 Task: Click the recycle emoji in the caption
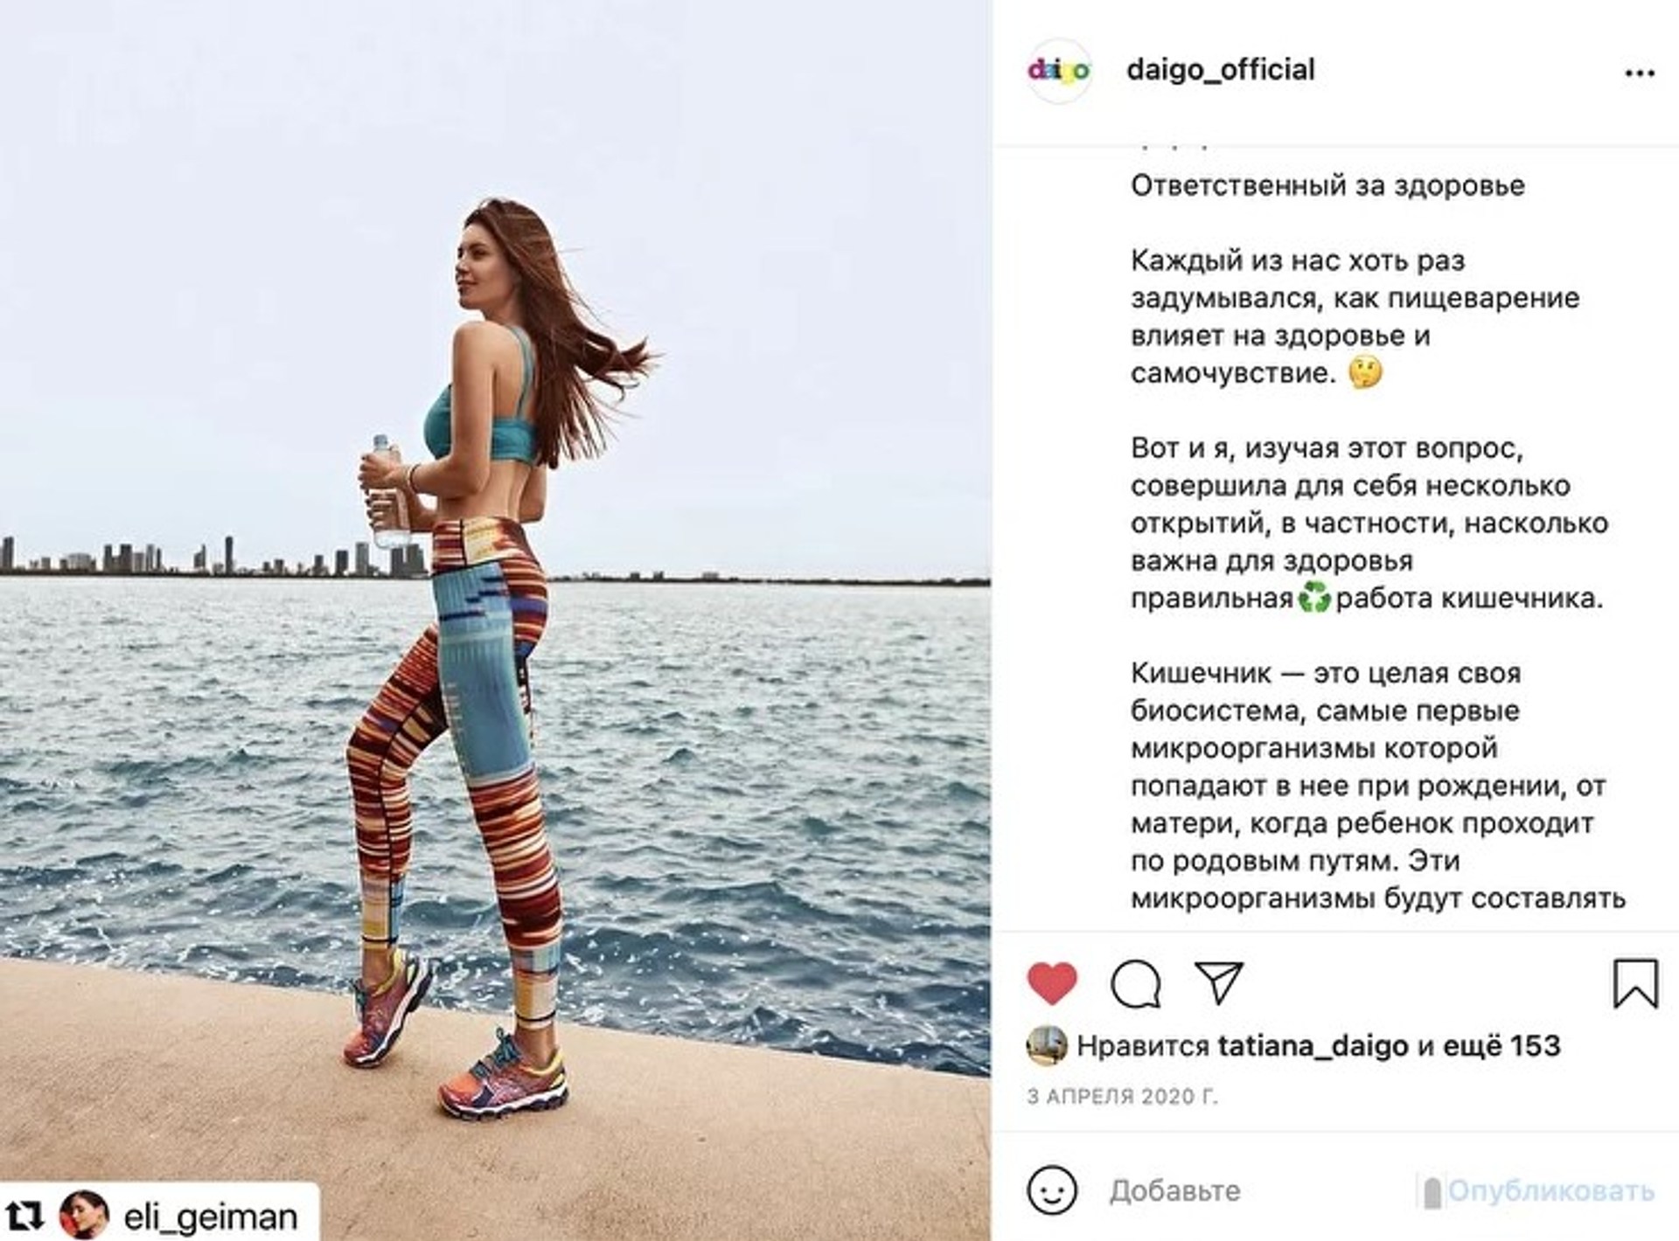click(1313, 599)
